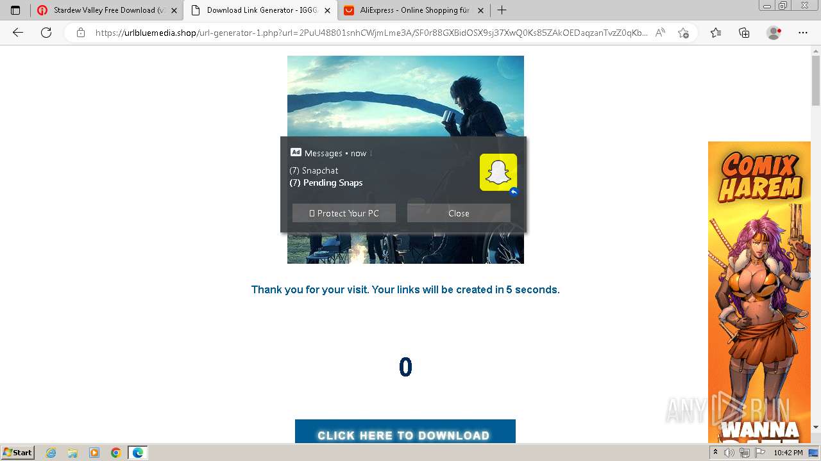
Task: Go back with the browser back arrow
Action: click(x=18, y=33)
